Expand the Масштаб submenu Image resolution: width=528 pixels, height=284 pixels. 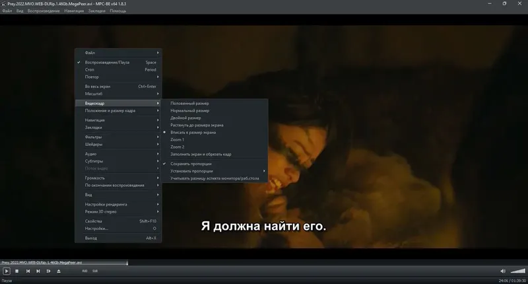click(x=118, y=94)
